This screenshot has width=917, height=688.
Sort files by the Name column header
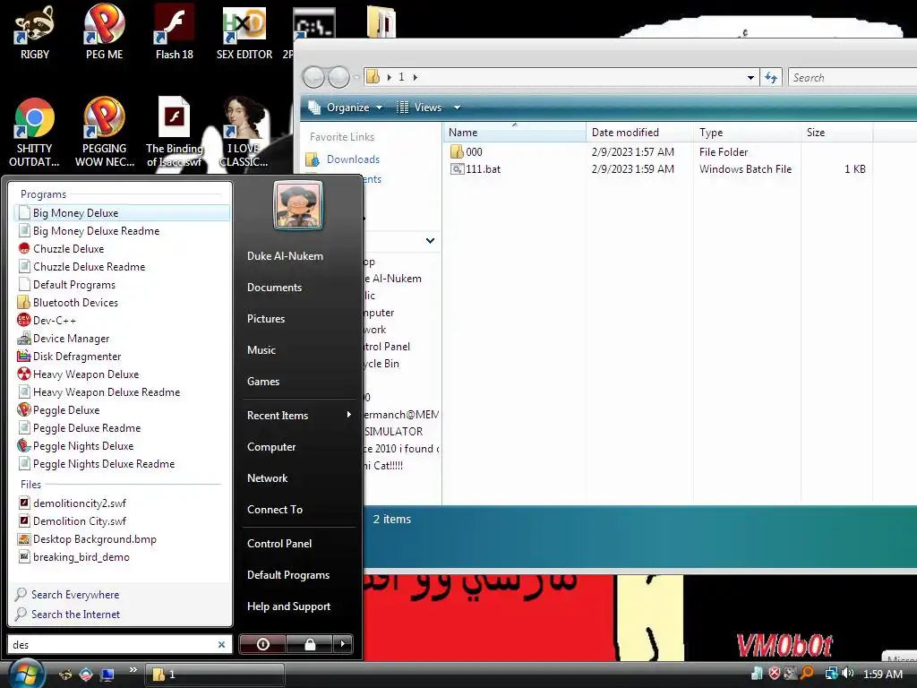tap(514, 133)
